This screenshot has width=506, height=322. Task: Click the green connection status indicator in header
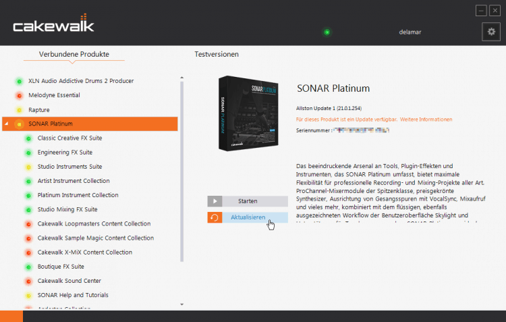tap(327, 32)
